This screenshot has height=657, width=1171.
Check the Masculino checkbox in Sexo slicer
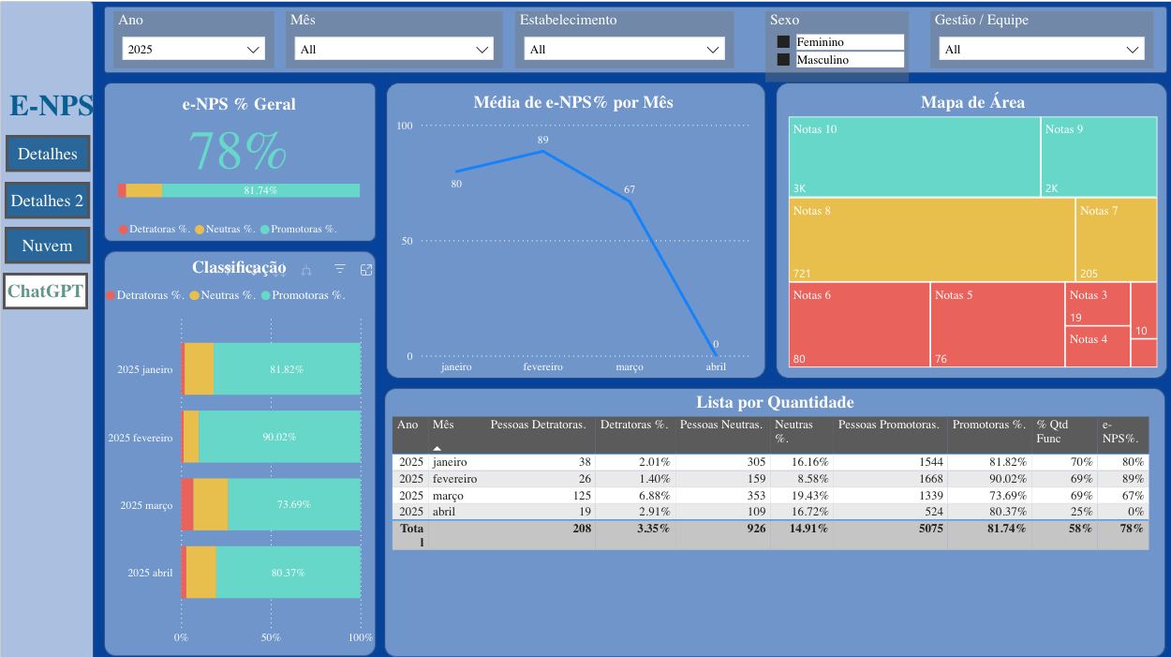[783, 60]
